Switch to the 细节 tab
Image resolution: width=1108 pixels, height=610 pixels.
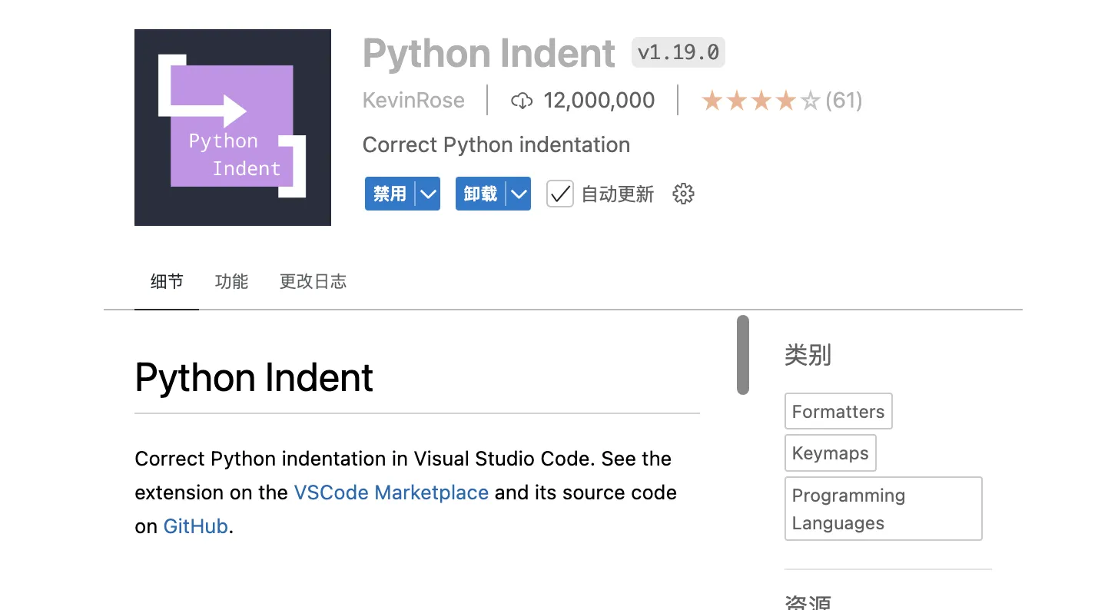coord(167,282)
